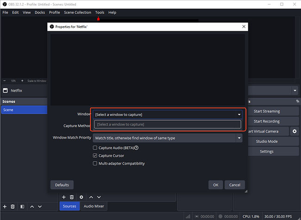Click Start Recording button
Screen dimensions: 301x220
273,121
